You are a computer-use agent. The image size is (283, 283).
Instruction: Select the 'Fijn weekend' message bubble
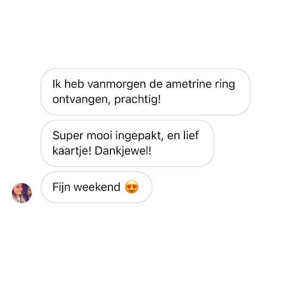97,187
